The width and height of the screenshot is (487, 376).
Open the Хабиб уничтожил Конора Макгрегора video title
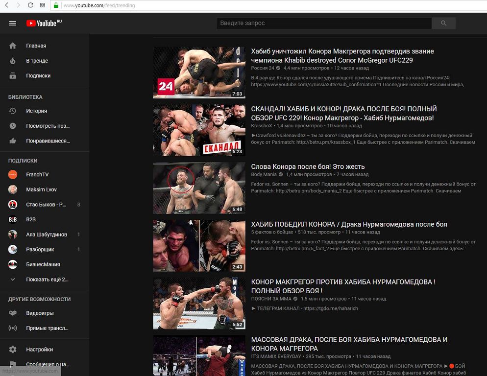click(342, 56)
